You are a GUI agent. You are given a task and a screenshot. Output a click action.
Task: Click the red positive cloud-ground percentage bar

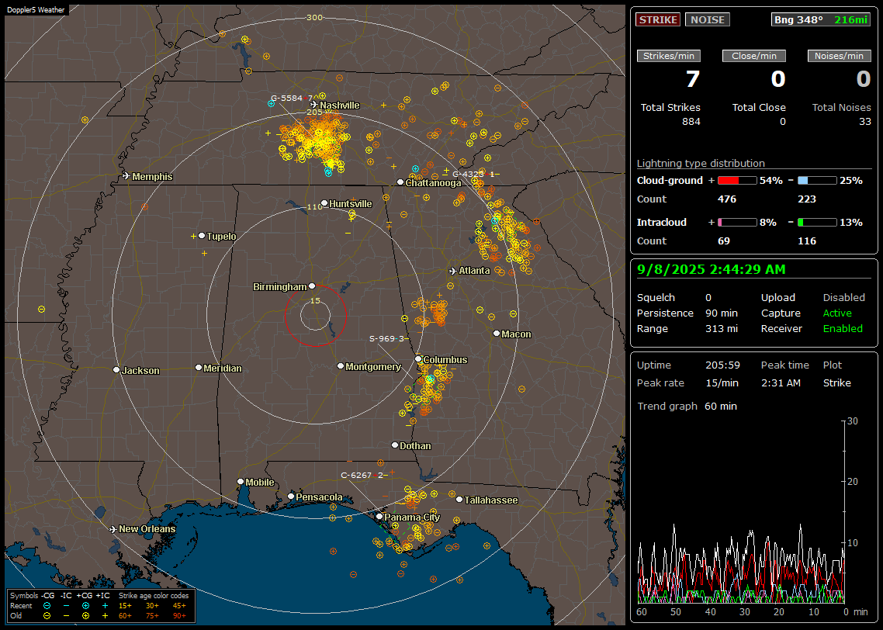(x=737, y=181)
